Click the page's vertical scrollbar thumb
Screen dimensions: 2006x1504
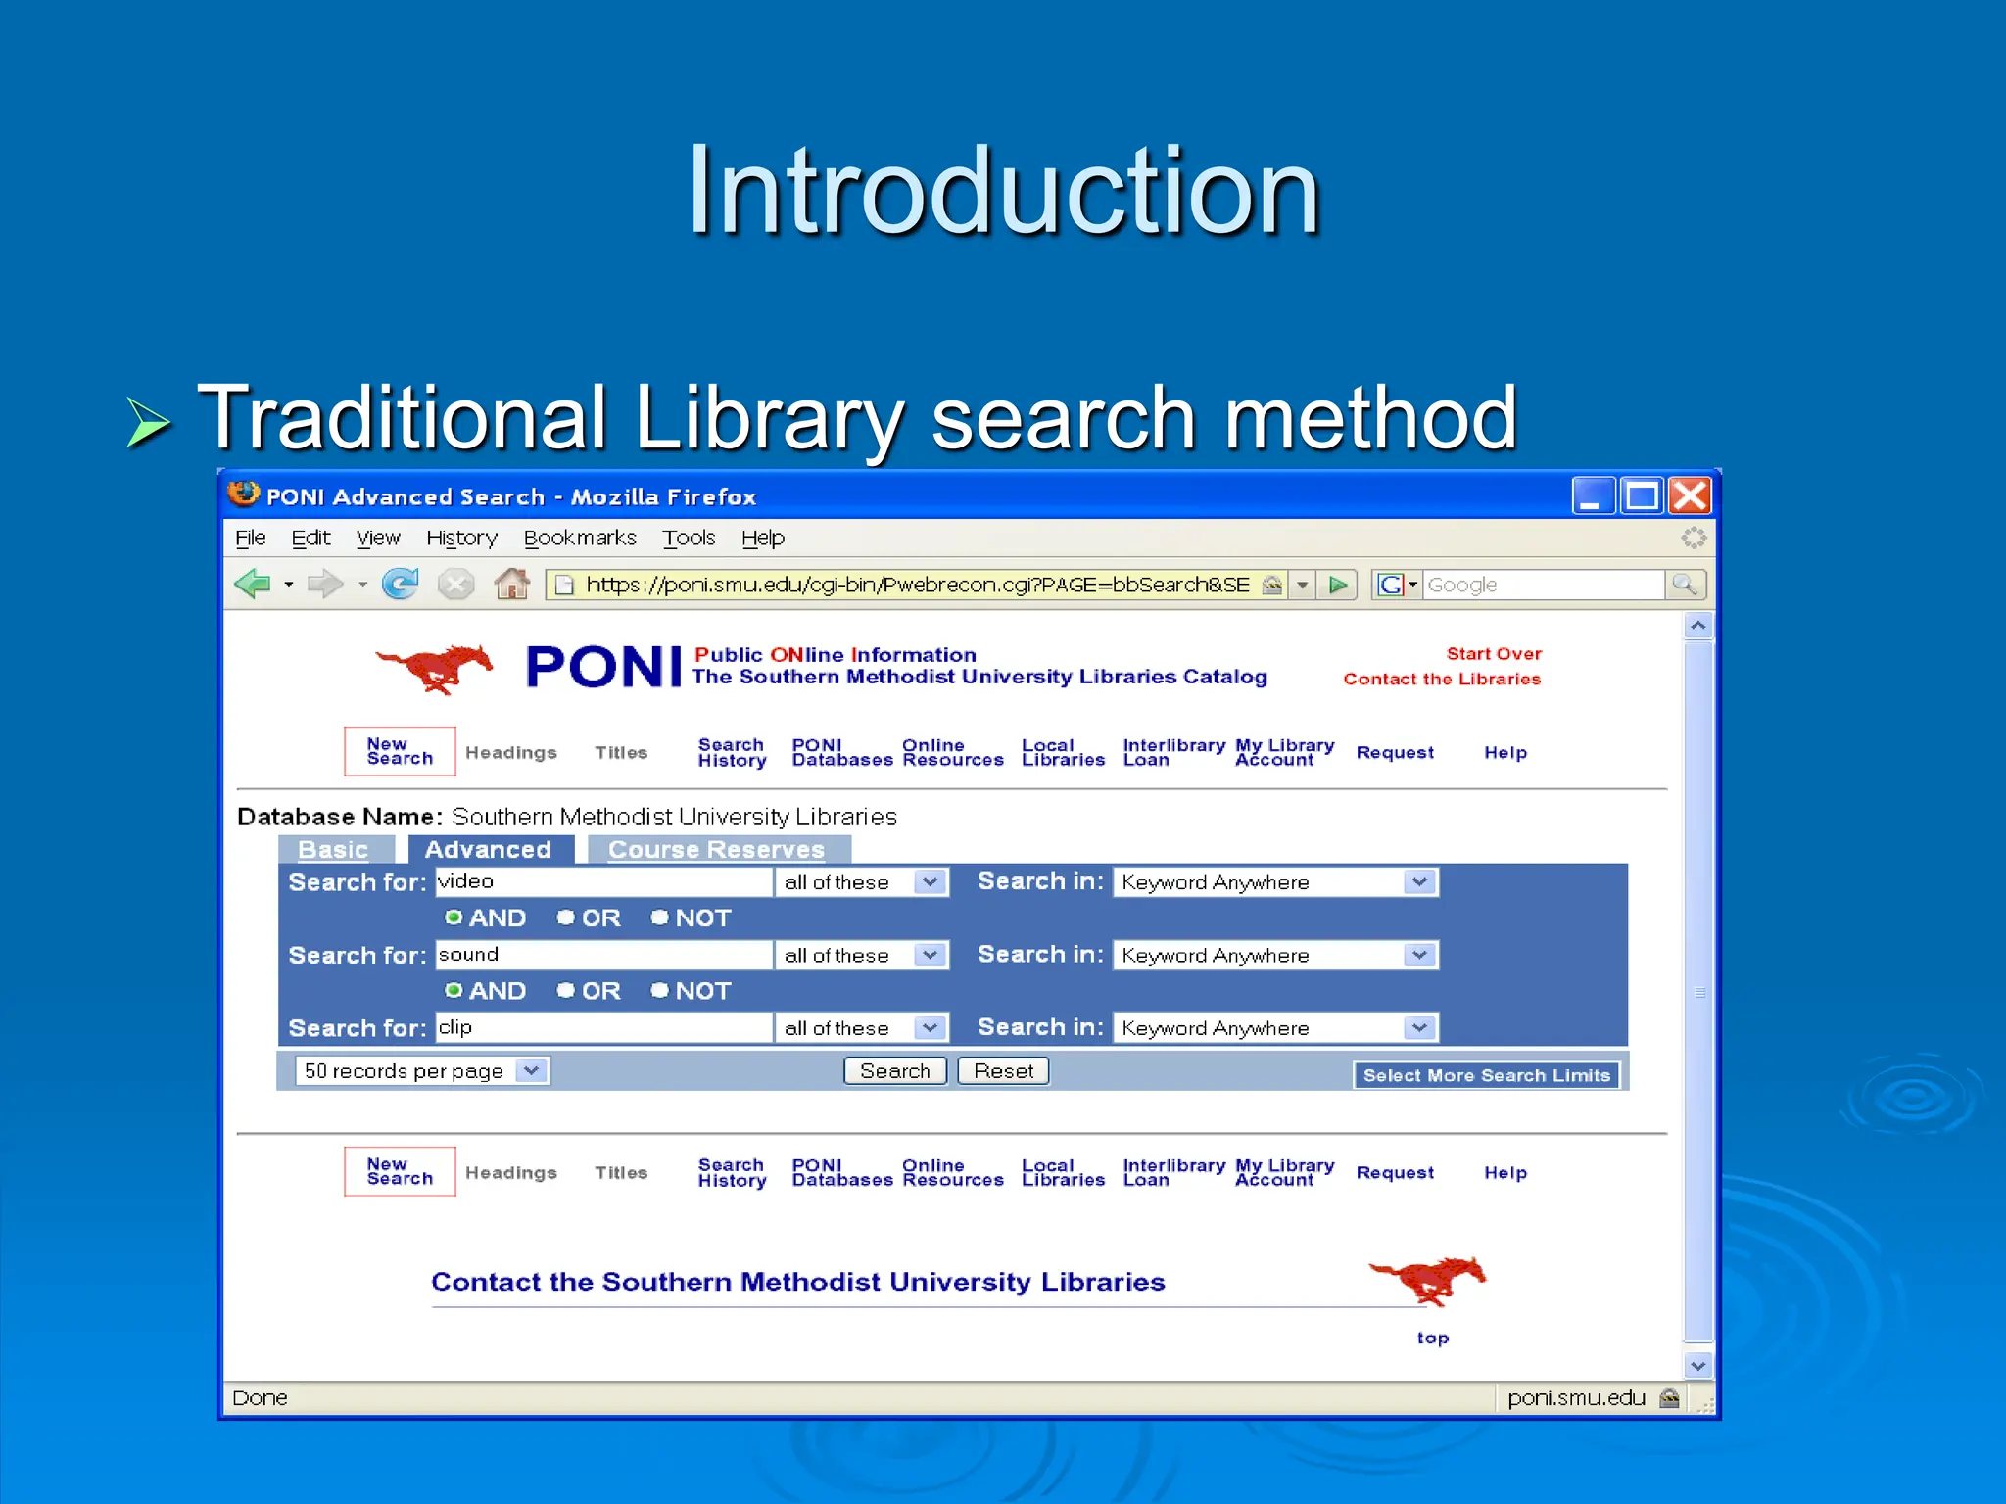[1698, 991]
